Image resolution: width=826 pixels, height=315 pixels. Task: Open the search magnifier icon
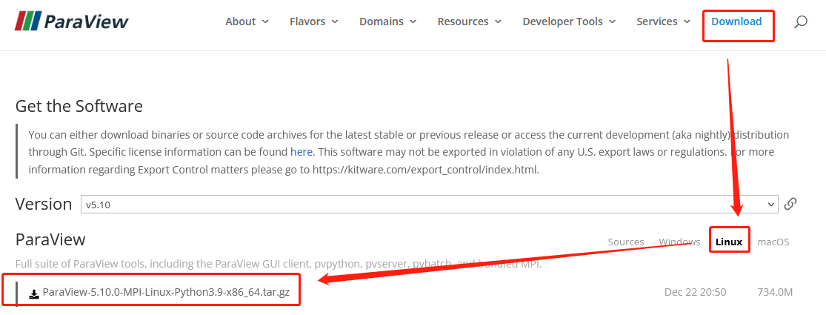(800, 21)
